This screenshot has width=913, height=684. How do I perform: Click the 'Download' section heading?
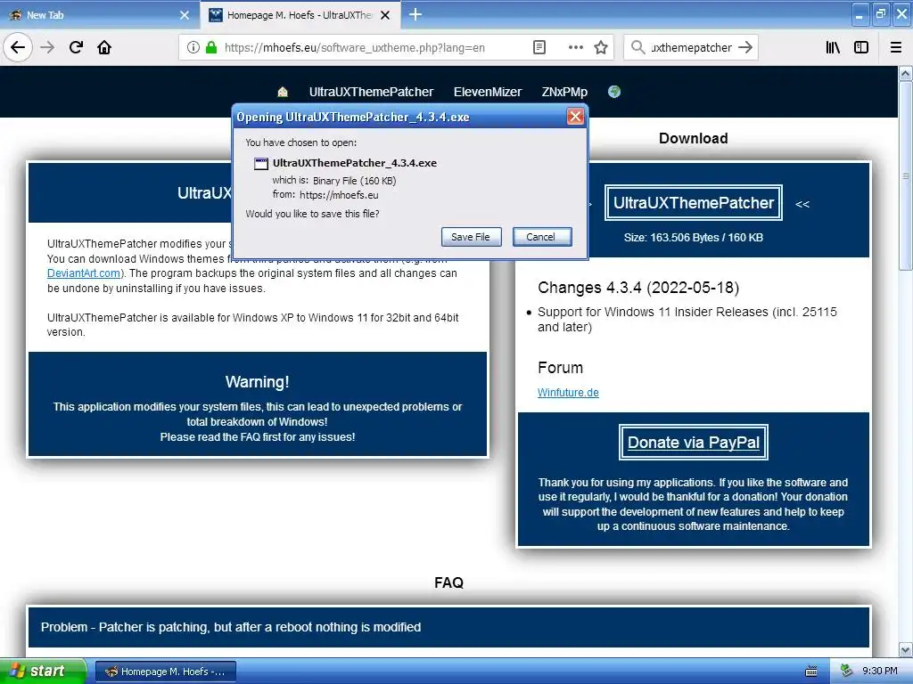(693, 138)
